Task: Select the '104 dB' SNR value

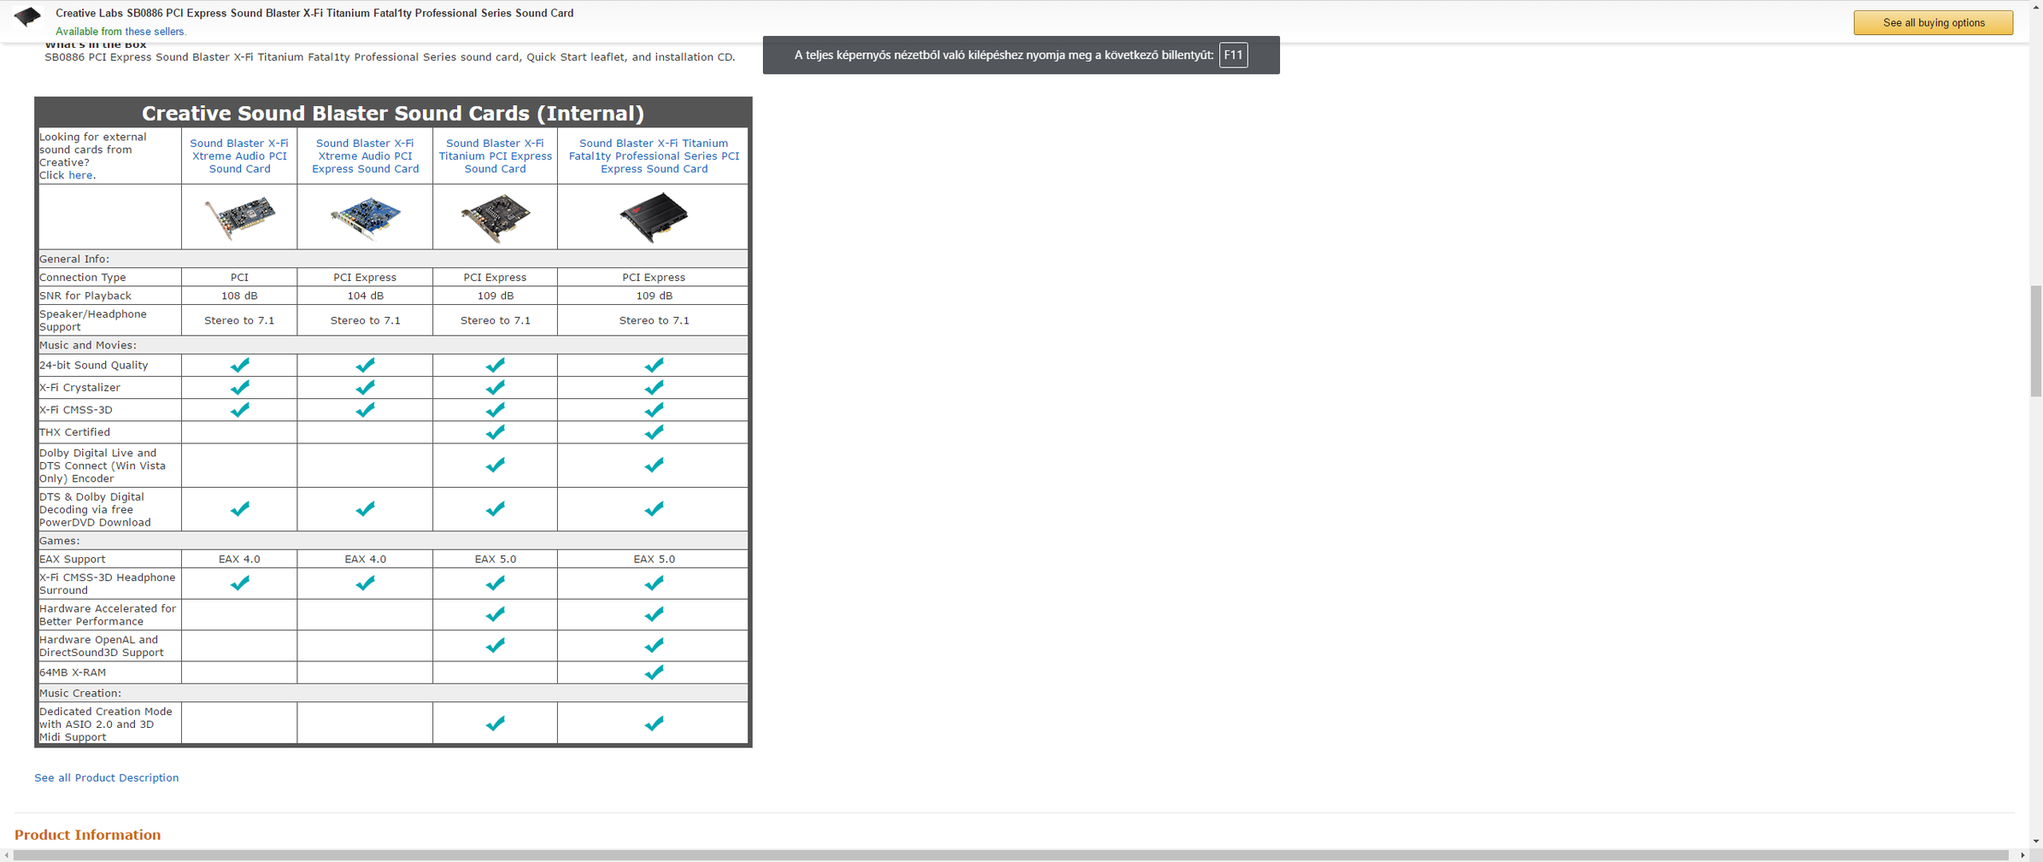Action: [x=365, y=296]
